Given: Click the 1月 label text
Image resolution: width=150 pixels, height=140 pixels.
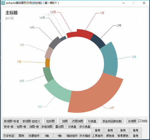Looking at the screenshot, I should (x=102, y=13).
